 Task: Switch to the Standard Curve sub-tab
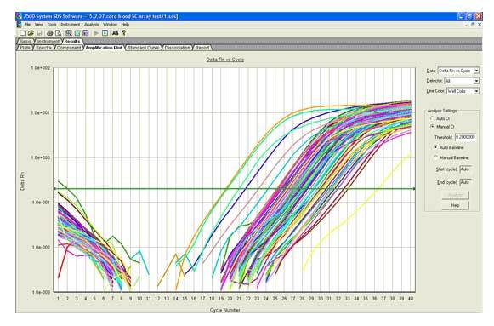(143, 48)
